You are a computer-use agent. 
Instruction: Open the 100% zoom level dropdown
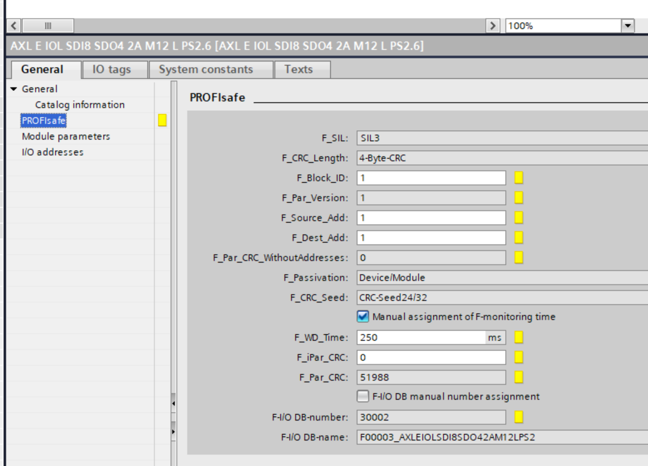coord(628,25)
